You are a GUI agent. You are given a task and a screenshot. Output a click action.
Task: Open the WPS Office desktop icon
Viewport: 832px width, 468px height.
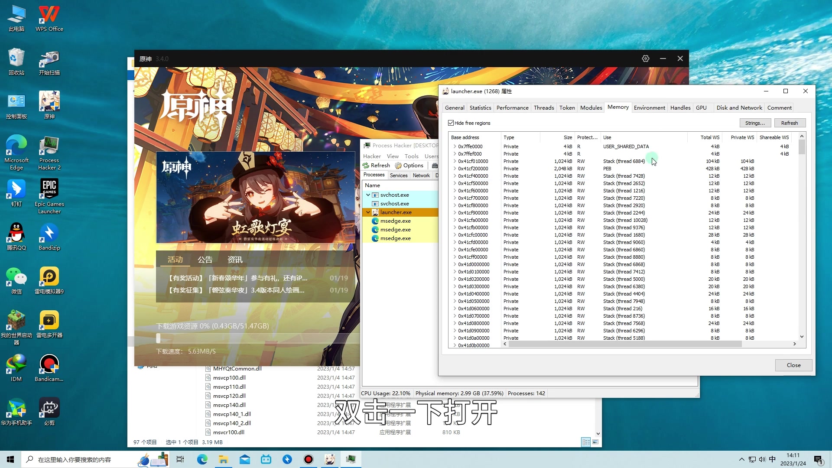point(49,19)
